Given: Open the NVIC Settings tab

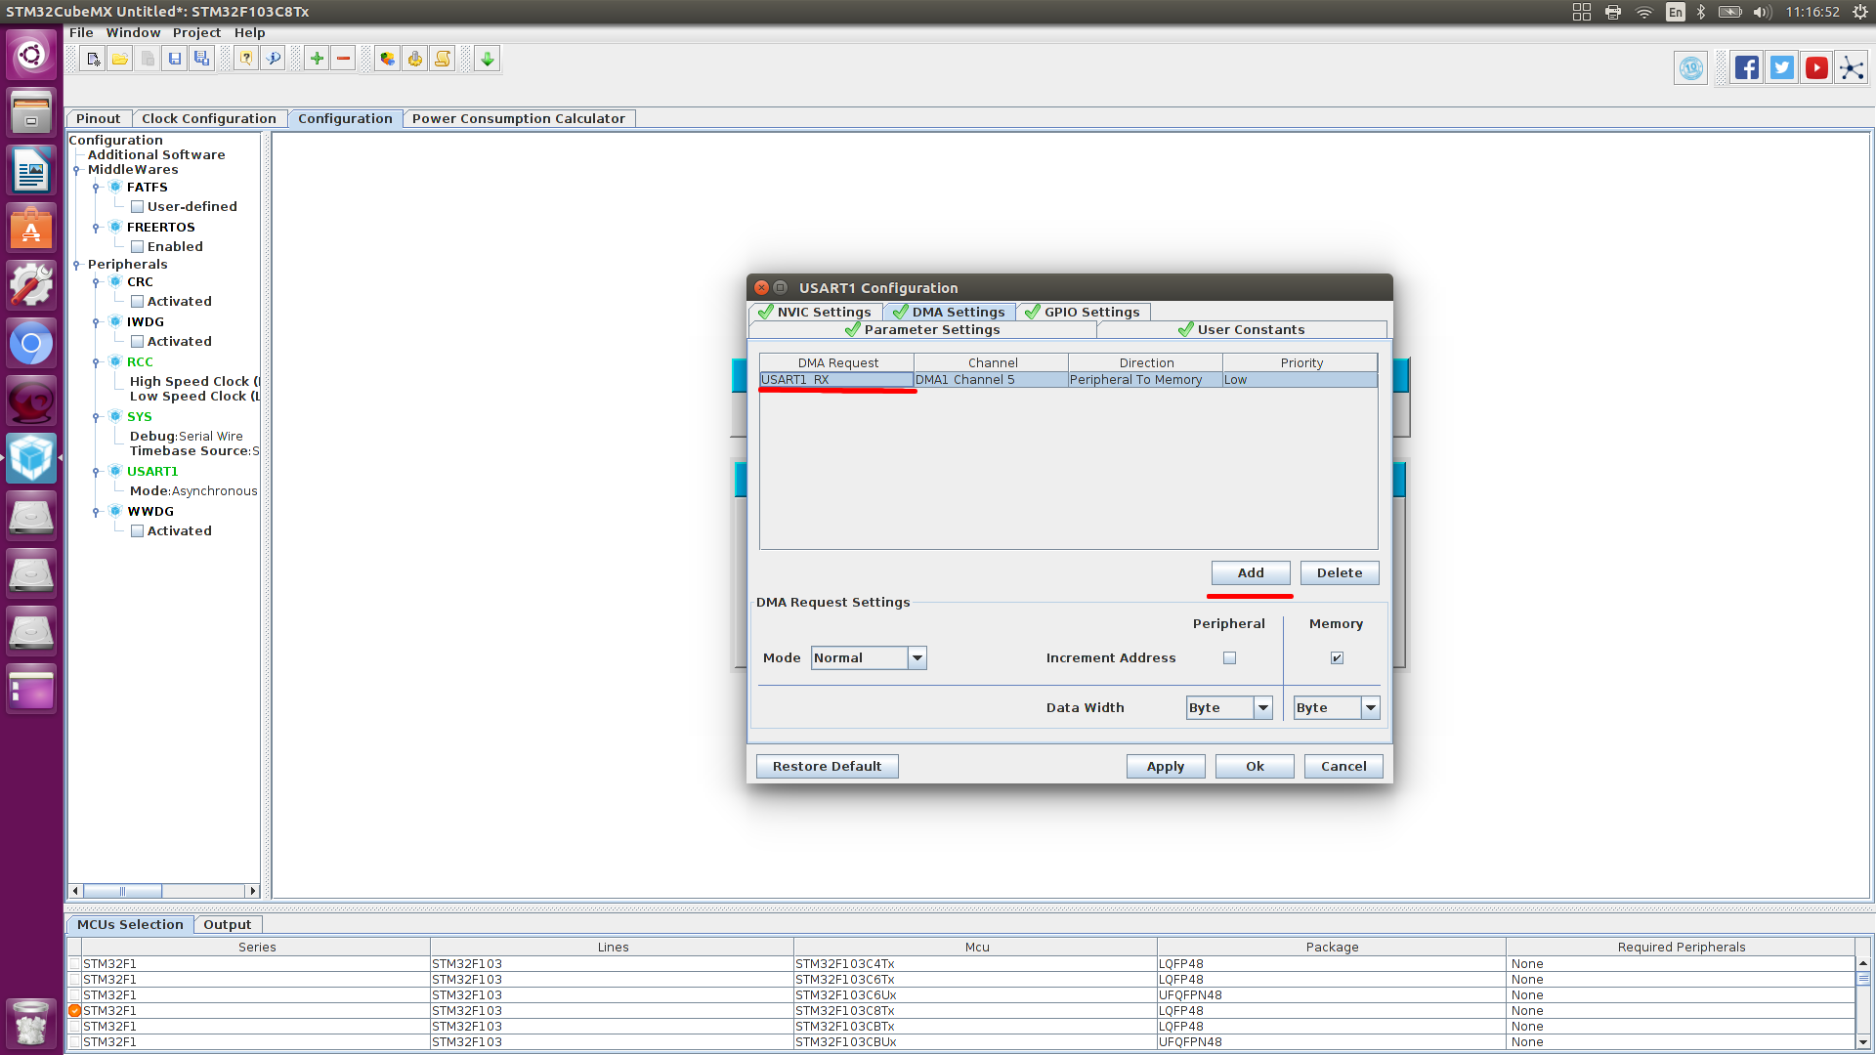Looking at the screenshot, I should pos(817,312).
